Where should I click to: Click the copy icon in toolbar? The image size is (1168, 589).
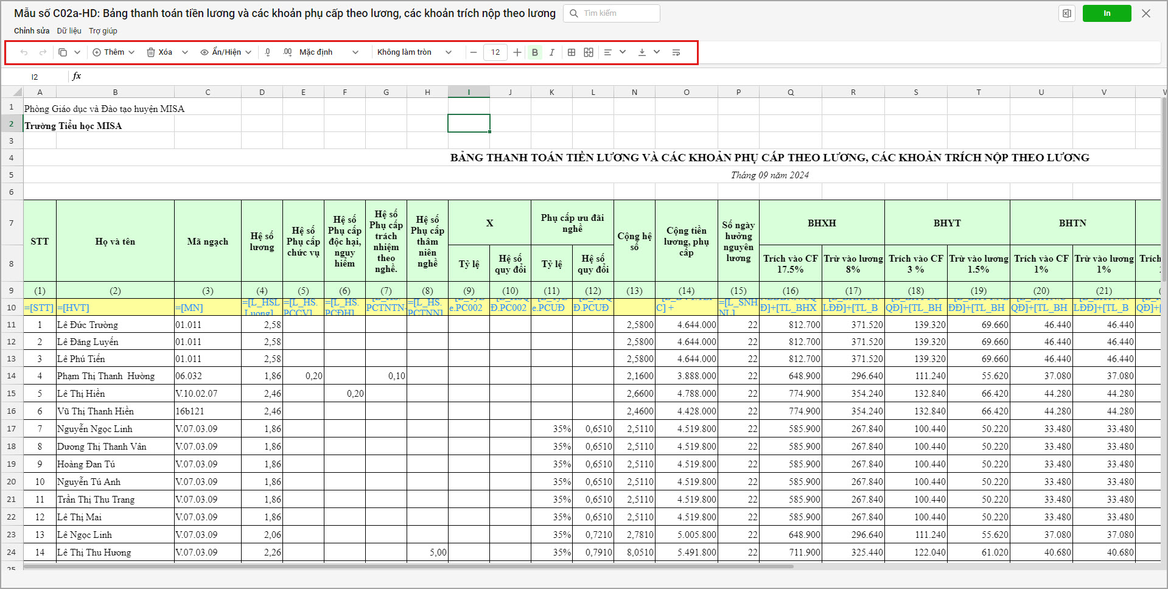pos(63,52)
